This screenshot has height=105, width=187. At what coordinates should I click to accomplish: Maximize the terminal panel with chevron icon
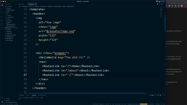tap(162, 95)
